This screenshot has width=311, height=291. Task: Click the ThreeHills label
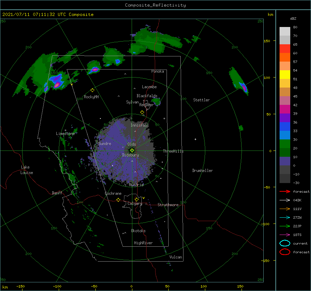pos(173,151)
